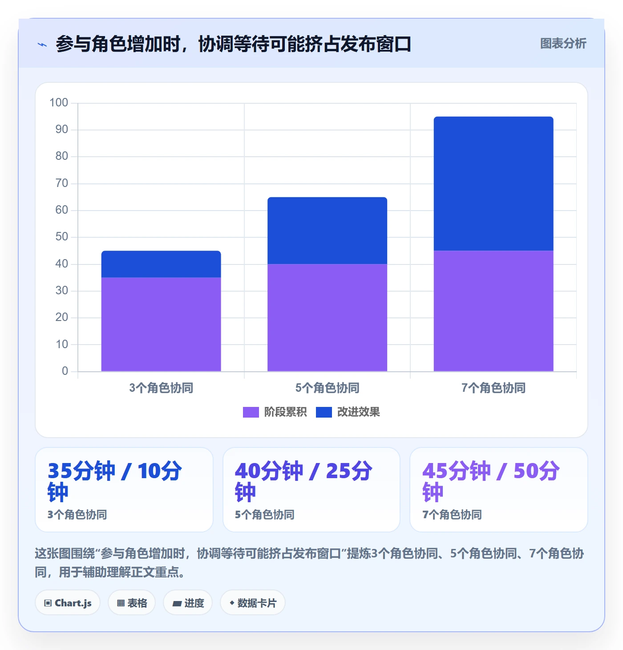Select the 数据卡片 tag

253,603
